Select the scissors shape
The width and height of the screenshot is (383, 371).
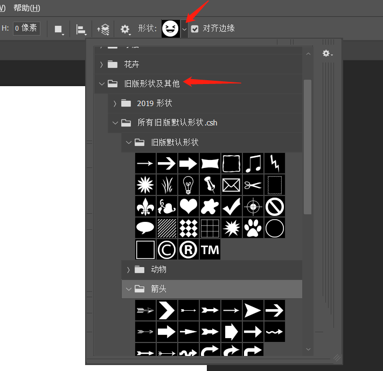(x=253, y=185)
